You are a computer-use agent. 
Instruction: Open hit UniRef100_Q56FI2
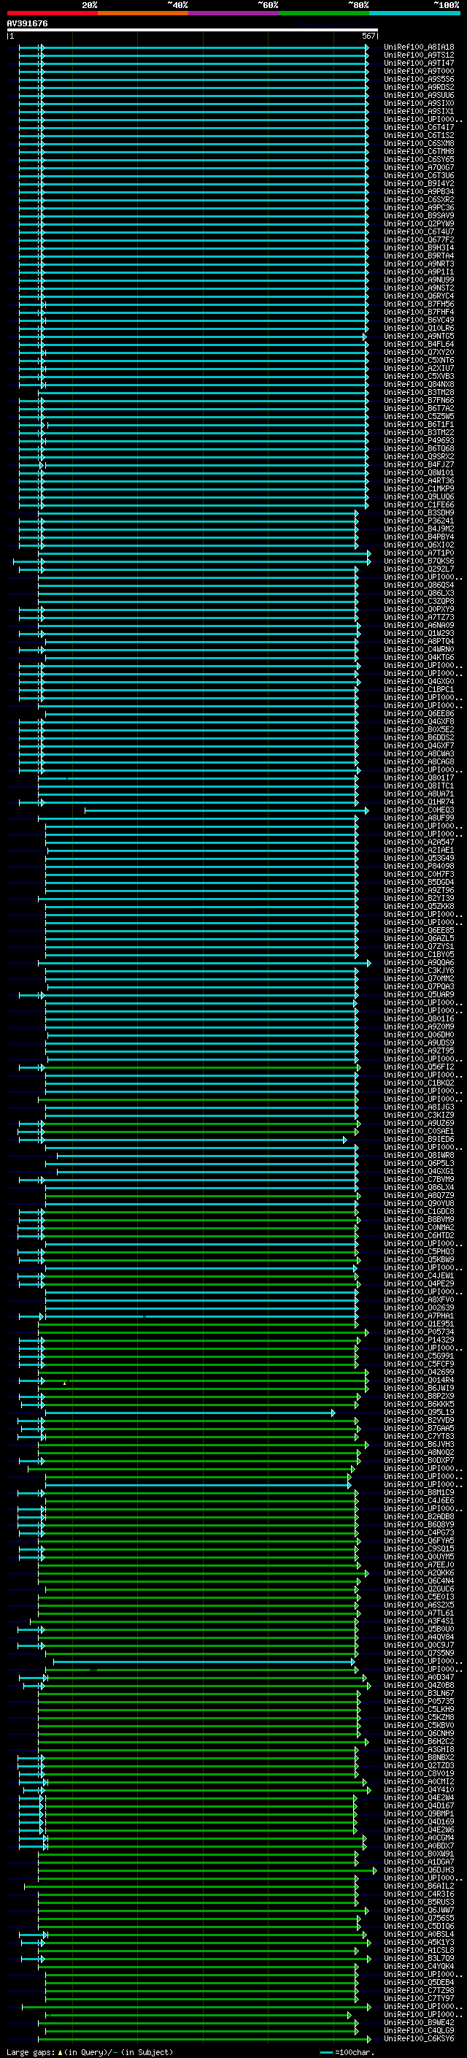click(419, 1067)
